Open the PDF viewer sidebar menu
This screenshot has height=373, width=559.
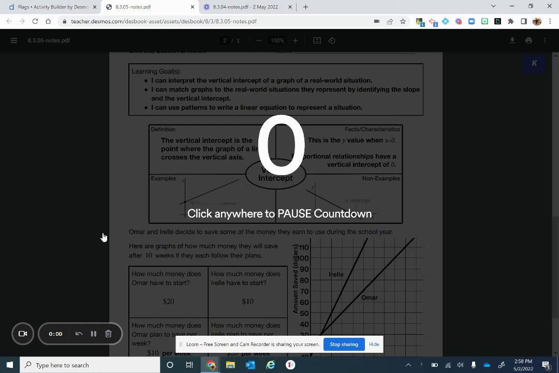click(14, 40)
